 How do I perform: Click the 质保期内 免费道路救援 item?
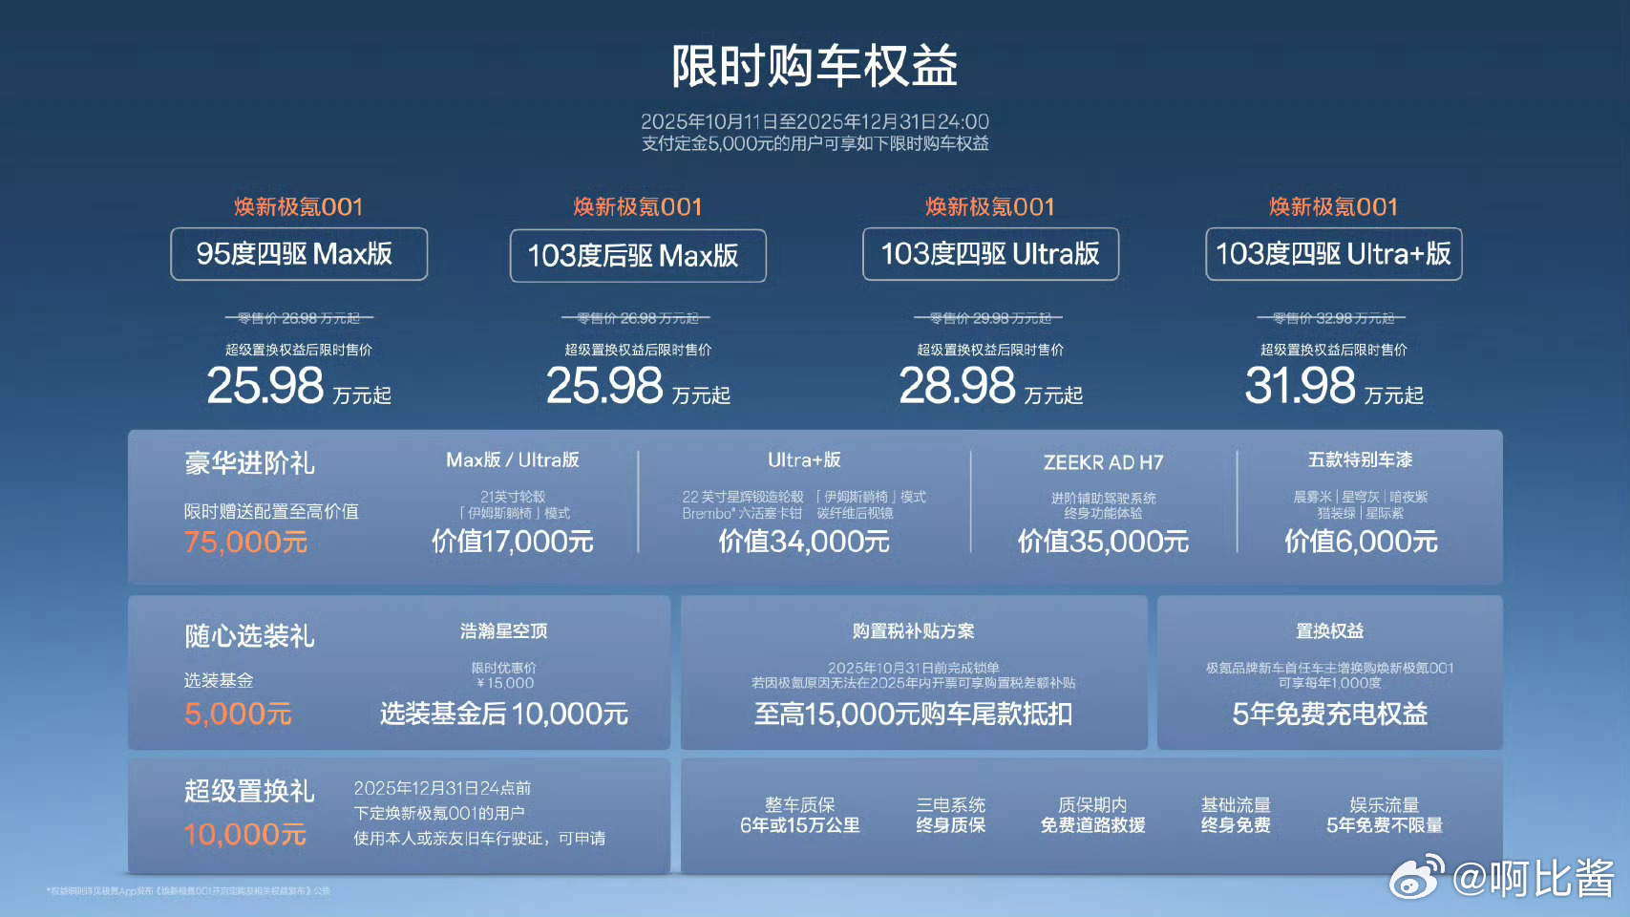[1093, 815]
